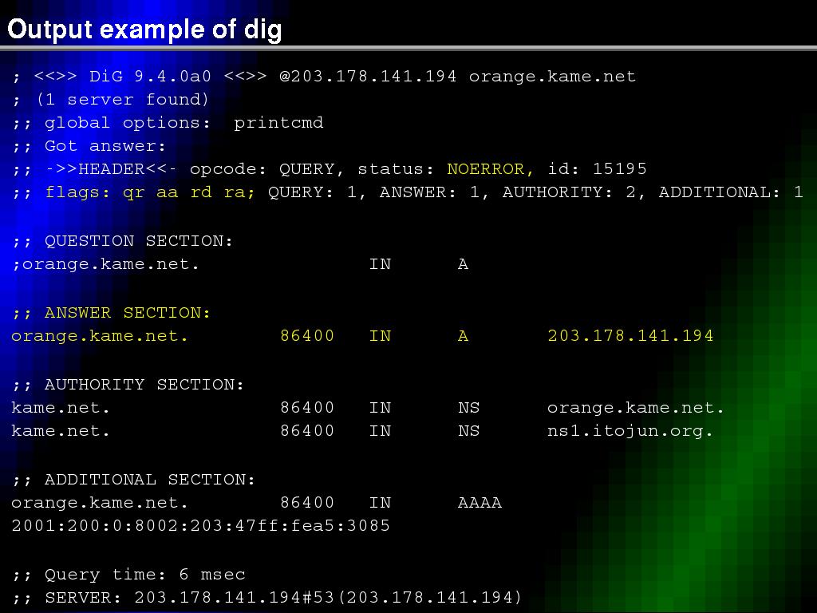
Task: Click the yellow 86400 TTL in answer
Action: 307,336
